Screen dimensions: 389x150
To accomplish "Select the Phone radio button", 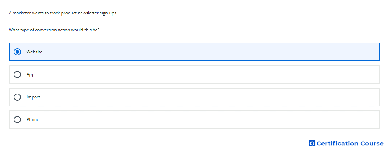I will point(17,120).
